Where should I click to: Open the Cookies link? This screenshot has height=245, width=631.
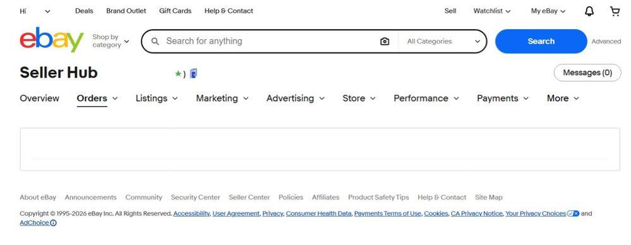tap(436, 213)
